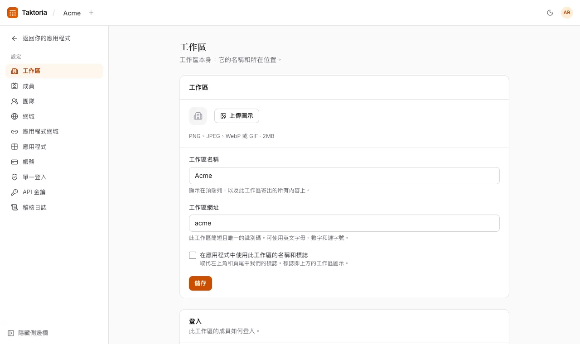Click the 帳務 credit card icon
Screen dimensions: 580x344
click(x=14, y=162)
